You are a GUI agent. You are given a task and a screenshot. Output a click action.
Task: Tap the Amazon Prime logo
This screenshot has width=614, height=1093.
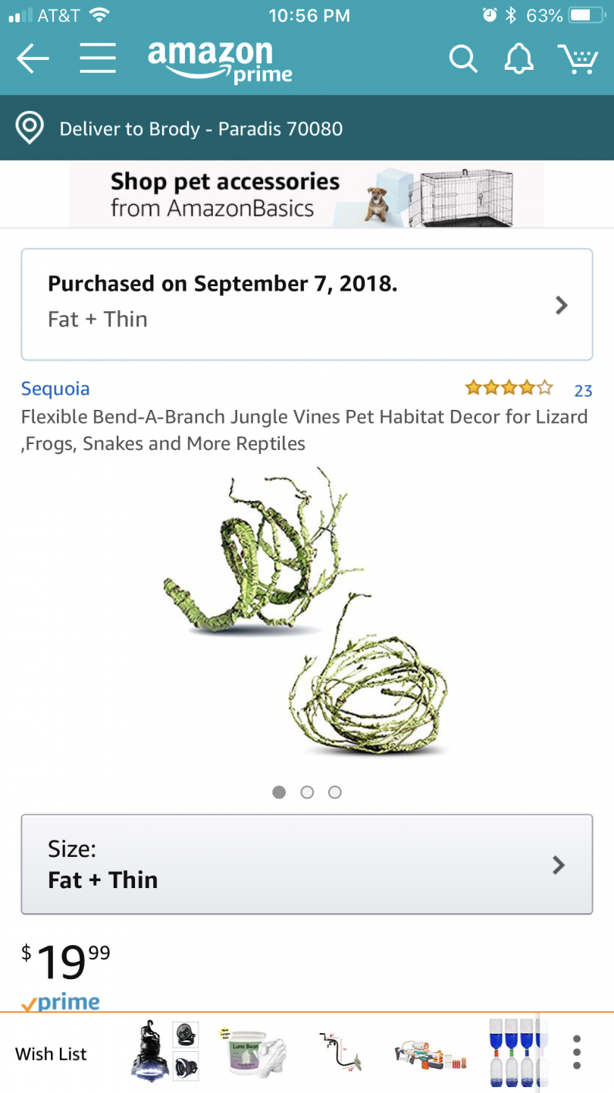pyautogui.click(x=220, y=60)
